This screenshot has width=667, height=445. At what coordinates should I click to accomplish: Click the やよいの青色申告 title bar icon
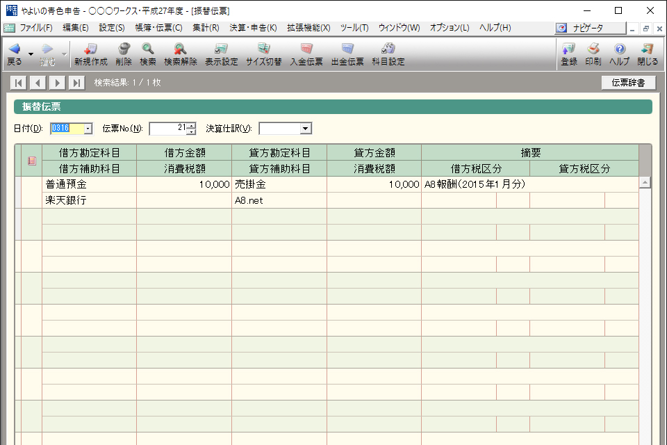[x=12, y=10]
